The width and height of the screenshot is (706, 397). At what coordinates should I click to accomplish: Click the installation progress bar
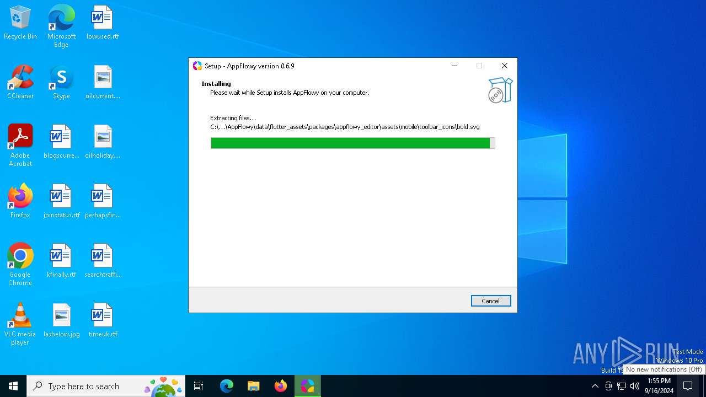click(353, 143)
